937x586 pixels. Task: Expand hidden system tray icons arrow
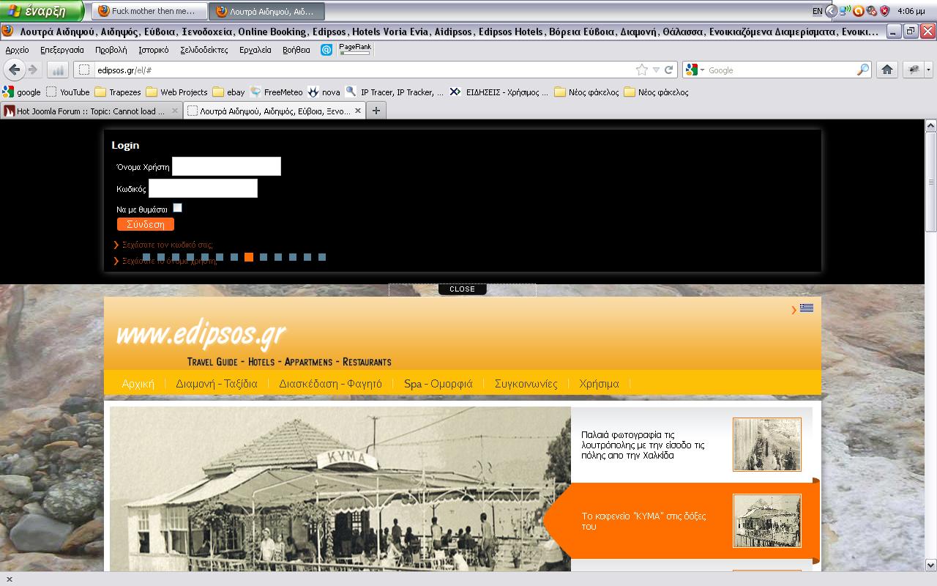coord(831,10)
